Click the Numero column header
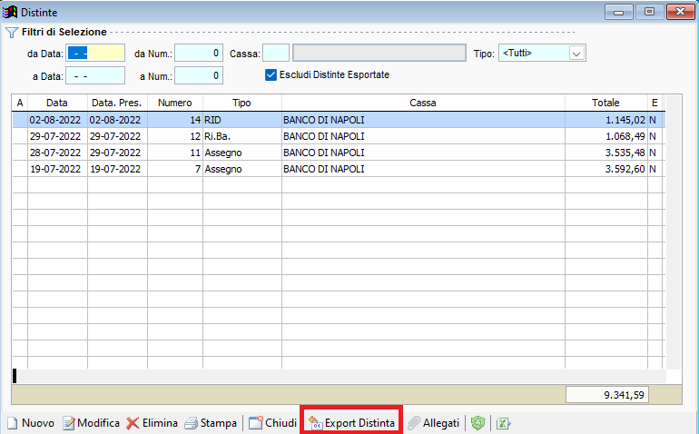The height and width of the screenshot is (434, 699). click(x=174, y=103)
